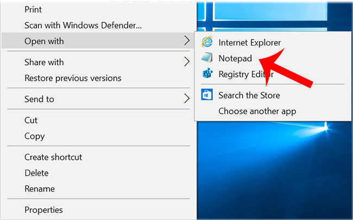Screen dimensions: 353x220
Task: Open the file with Notepad
Action: [x=235, y=58]
